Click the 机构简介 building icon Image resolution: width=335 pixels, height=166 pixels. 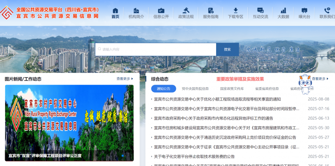click(136, 10)
